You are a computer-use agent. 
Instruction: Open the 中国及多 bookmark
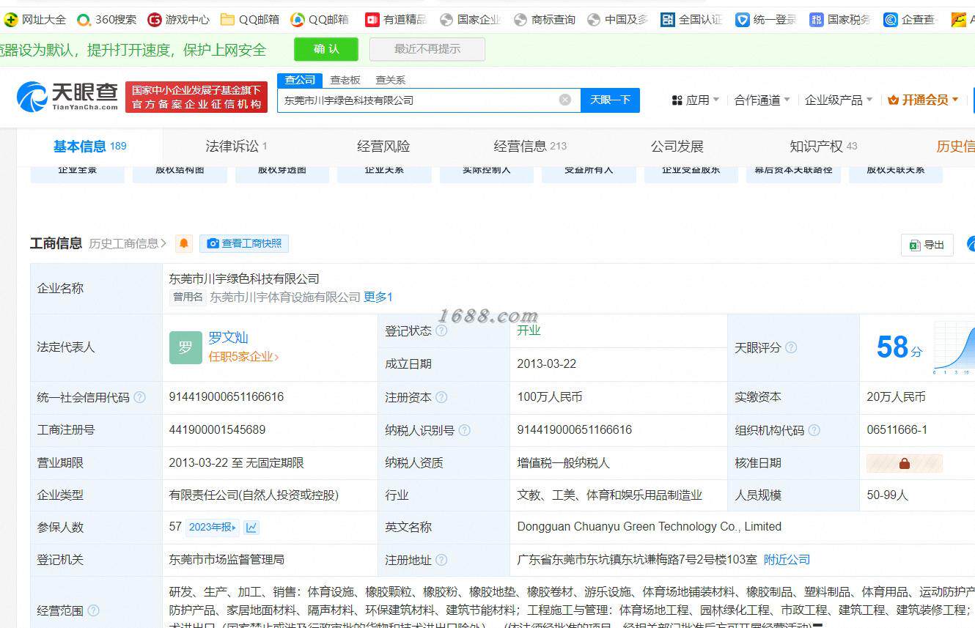click(618, 20)
